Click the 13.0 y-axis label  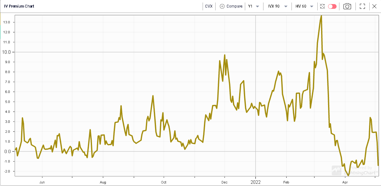point(7,22)
